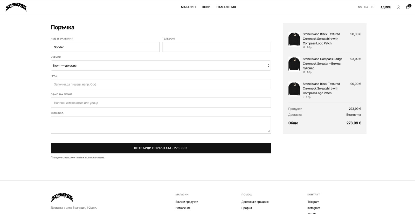Open the МАГАЗИН menu item
Image resolution: width=415 pixels, height=214 pixels.
tap(188, 7)
